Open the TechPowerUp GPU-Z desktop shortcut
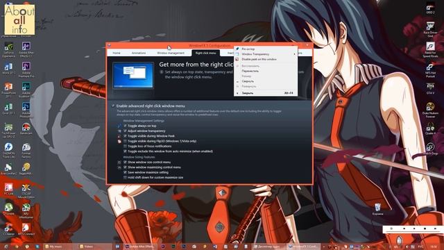Viewport: 444px width, 250px height. (8, 130)
